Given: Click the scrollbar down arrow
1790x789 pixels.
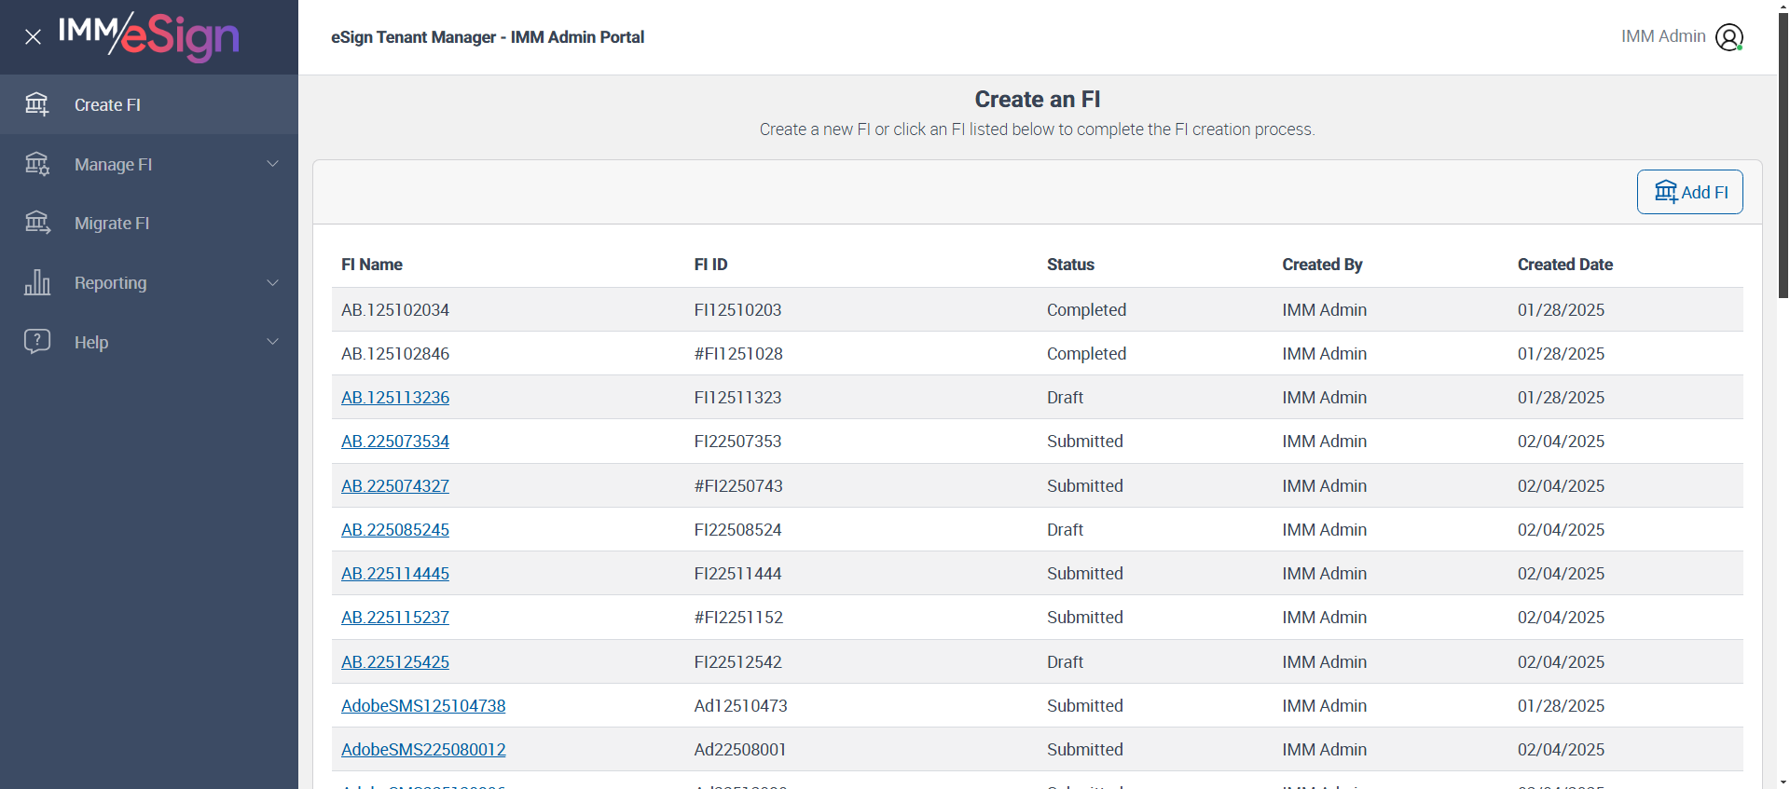Looking at the screenshot, I should tap(1783, 782).
